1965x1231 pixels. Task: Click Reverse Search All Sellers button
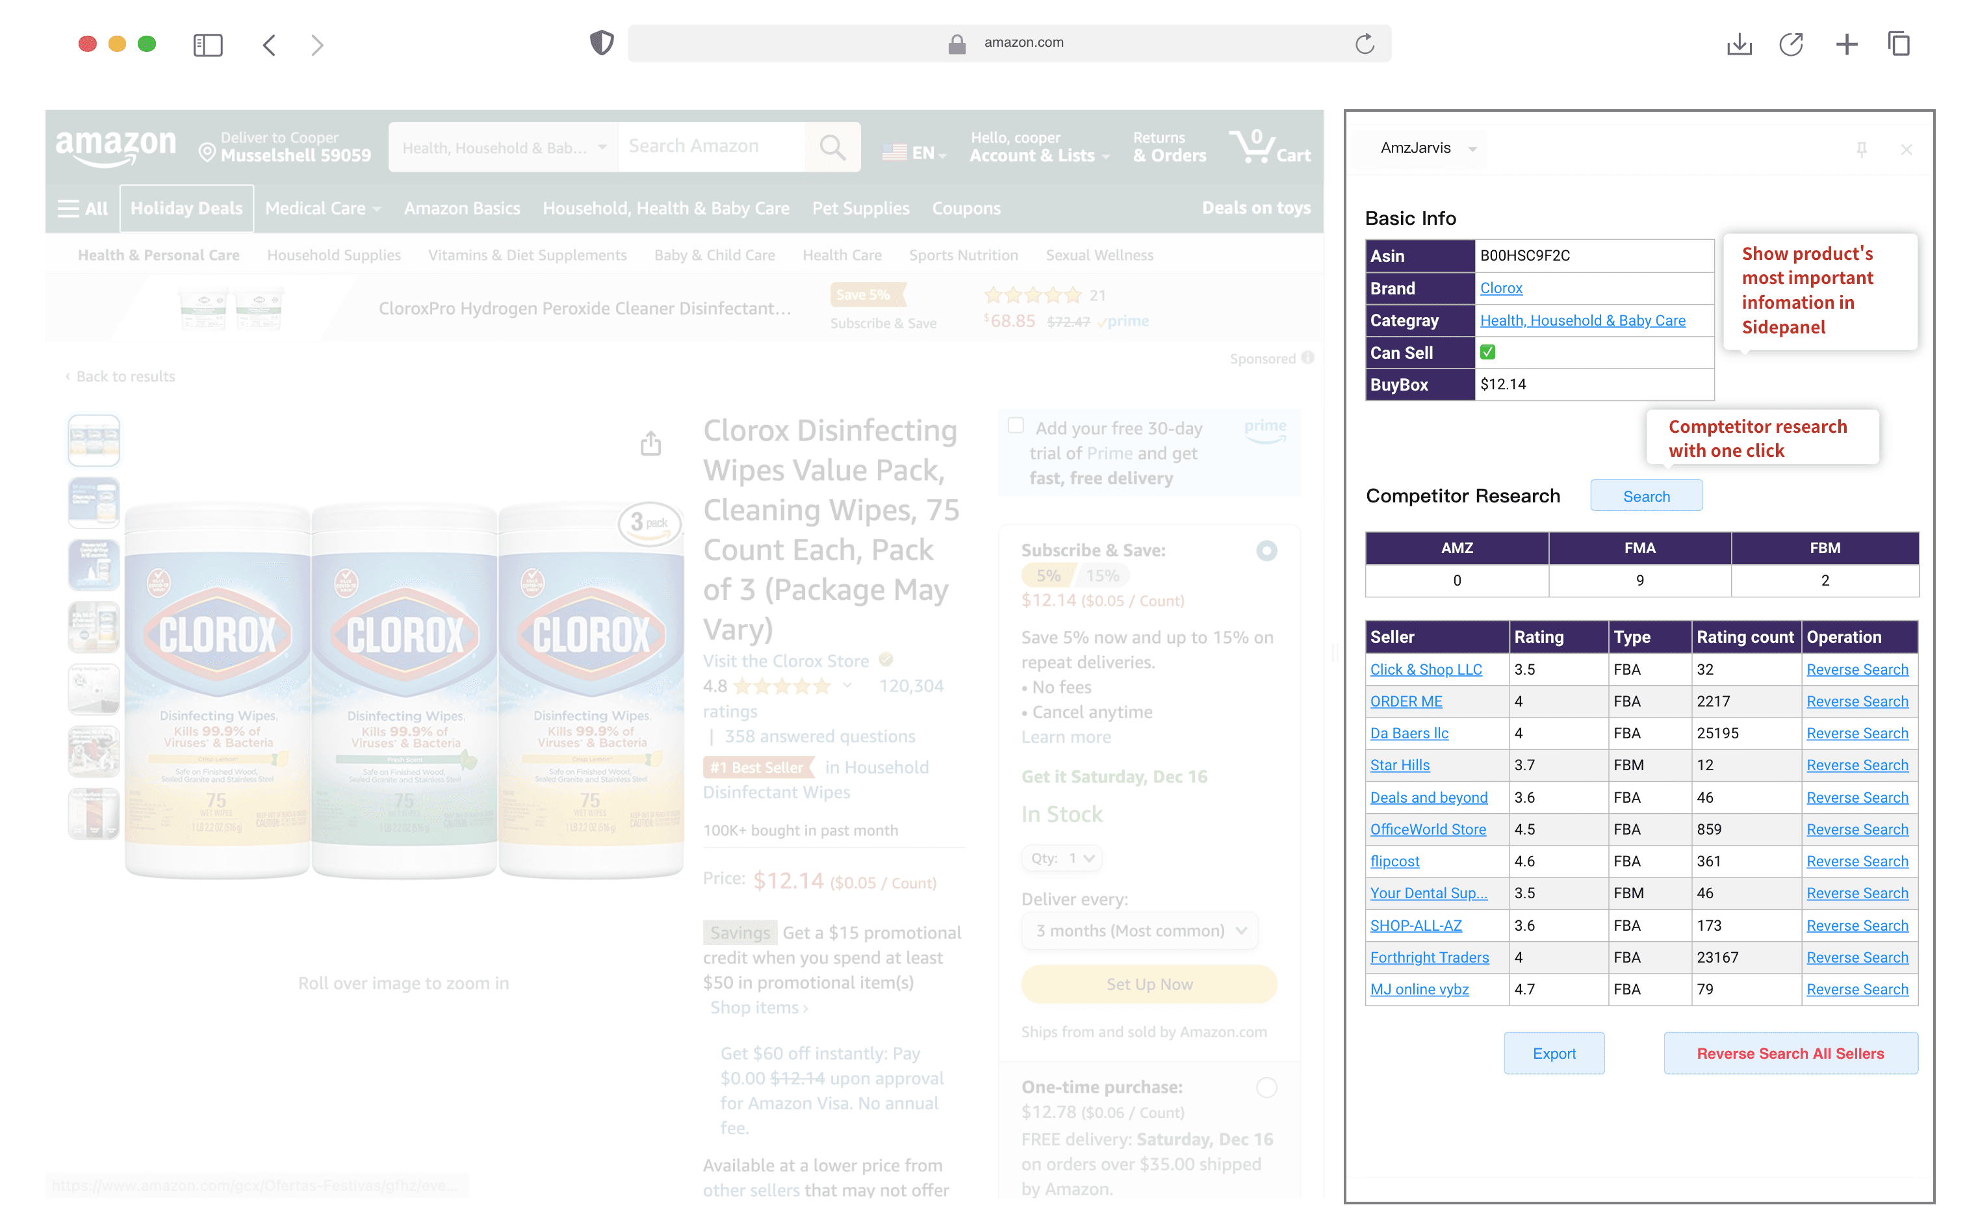1790,1053
